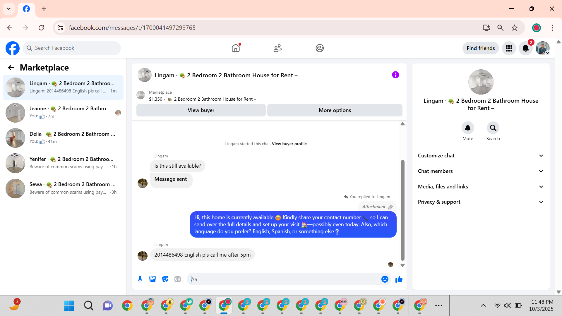The image size is (562, 316).
Task: Expand Customize chat section
Action: [x=481, y=156]
